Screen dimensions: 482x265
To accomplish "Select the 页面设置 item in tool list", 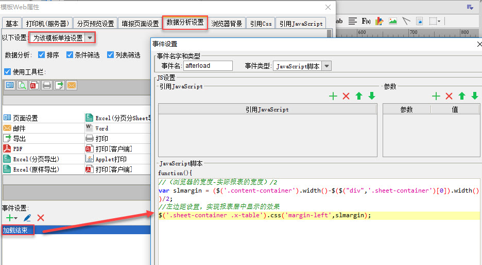I will pos(43,118).
